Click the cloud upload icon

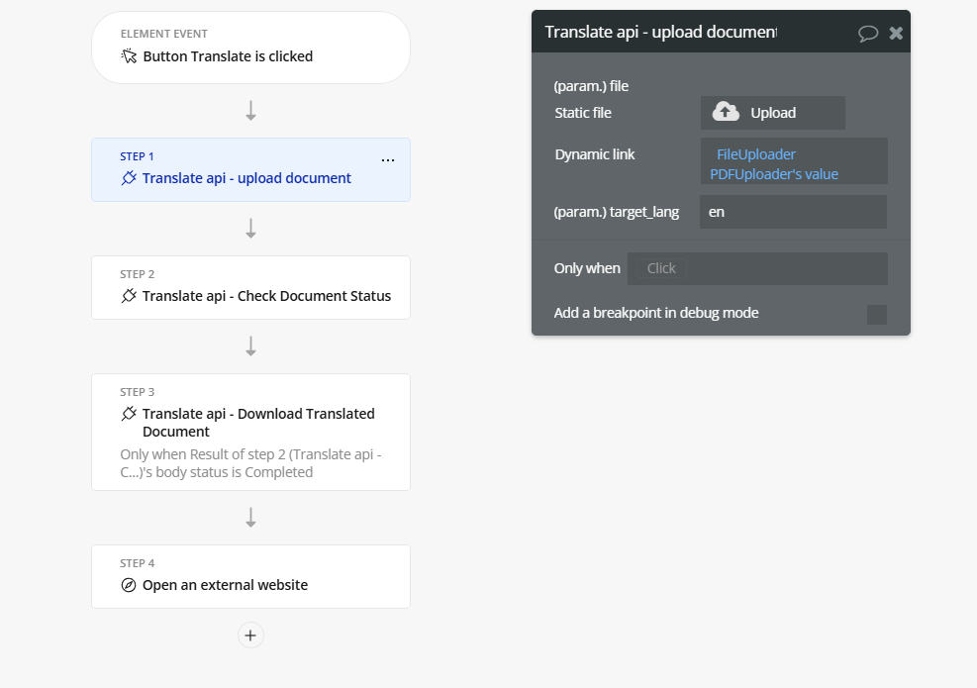726,112
